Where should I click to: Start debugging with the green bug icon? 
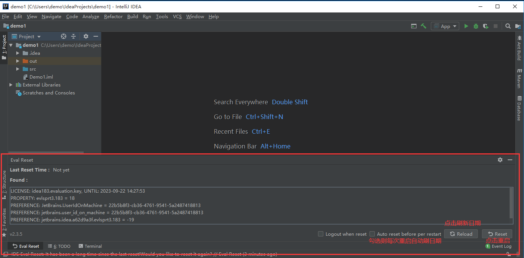(x=476, y=26)
